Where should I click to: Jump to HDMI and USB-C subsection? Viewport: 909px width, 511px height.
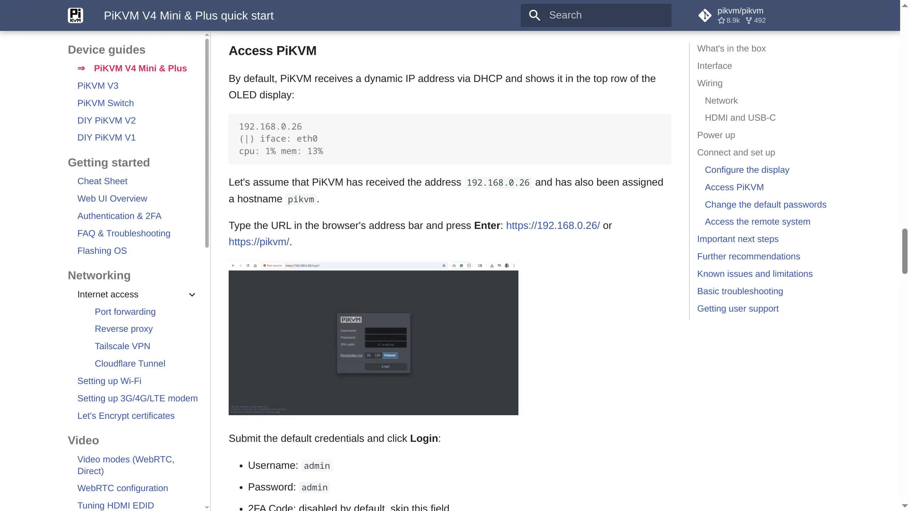(740, 118)
